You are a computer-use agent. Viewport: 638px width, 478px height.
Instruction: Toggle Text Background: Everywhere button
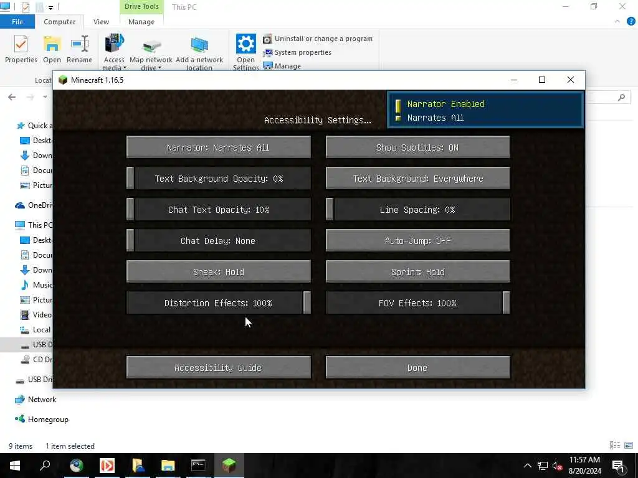[x=417, y=179]
